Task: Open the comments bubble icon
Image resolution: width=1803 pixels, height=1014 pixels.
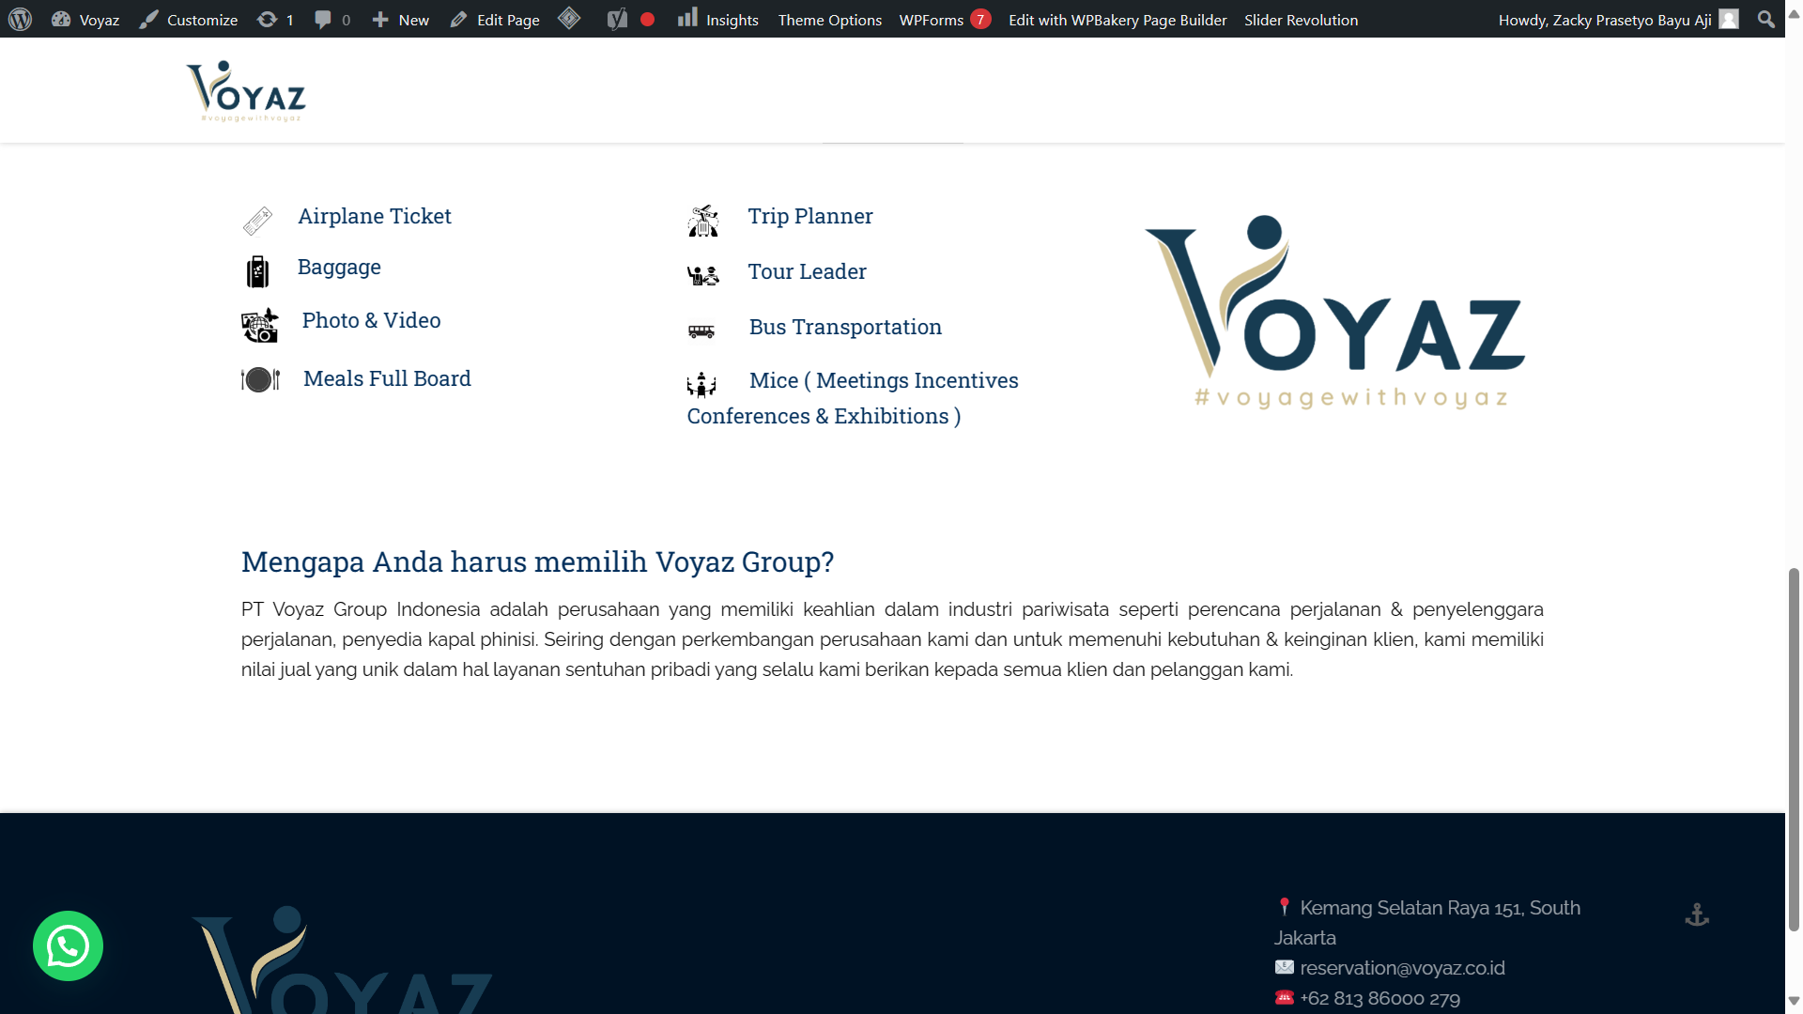Action: coord(329,19)
